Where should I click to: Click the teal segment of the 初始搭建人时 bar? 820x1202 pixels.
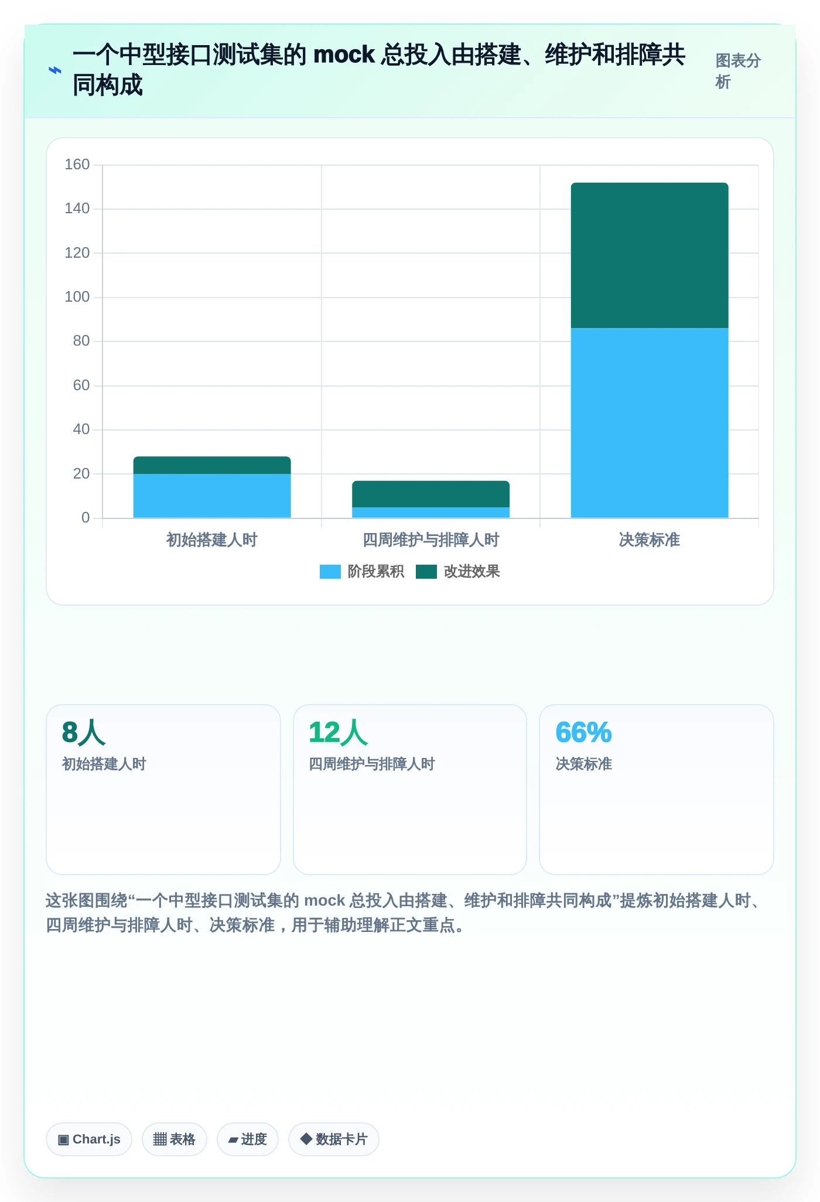click(212, 465)
